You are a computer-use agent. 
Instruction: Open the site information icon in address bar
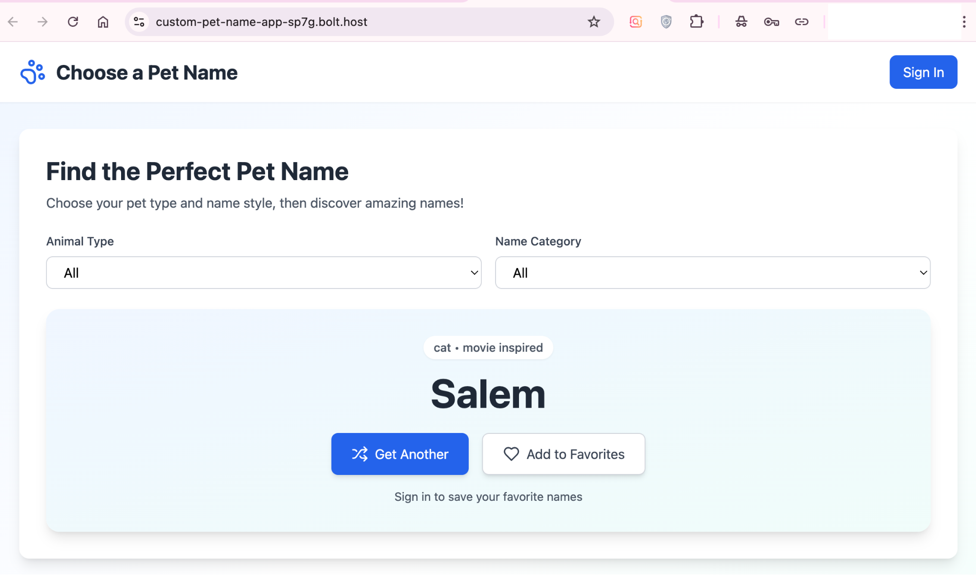coord(139,22)
